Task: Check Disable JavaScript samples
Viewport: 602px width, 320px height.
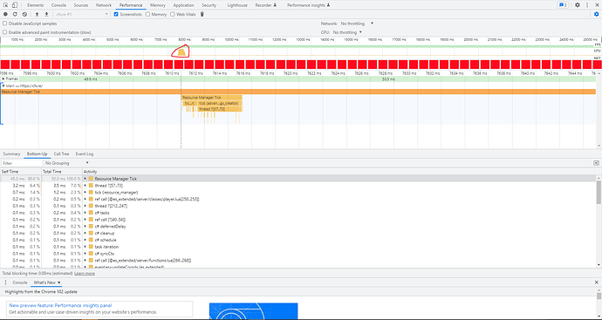Action: [5, 24]
